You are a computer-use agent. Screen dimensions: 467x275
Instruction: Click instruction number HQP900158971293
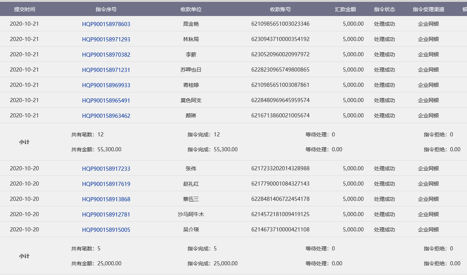click(x=106, y=39)
